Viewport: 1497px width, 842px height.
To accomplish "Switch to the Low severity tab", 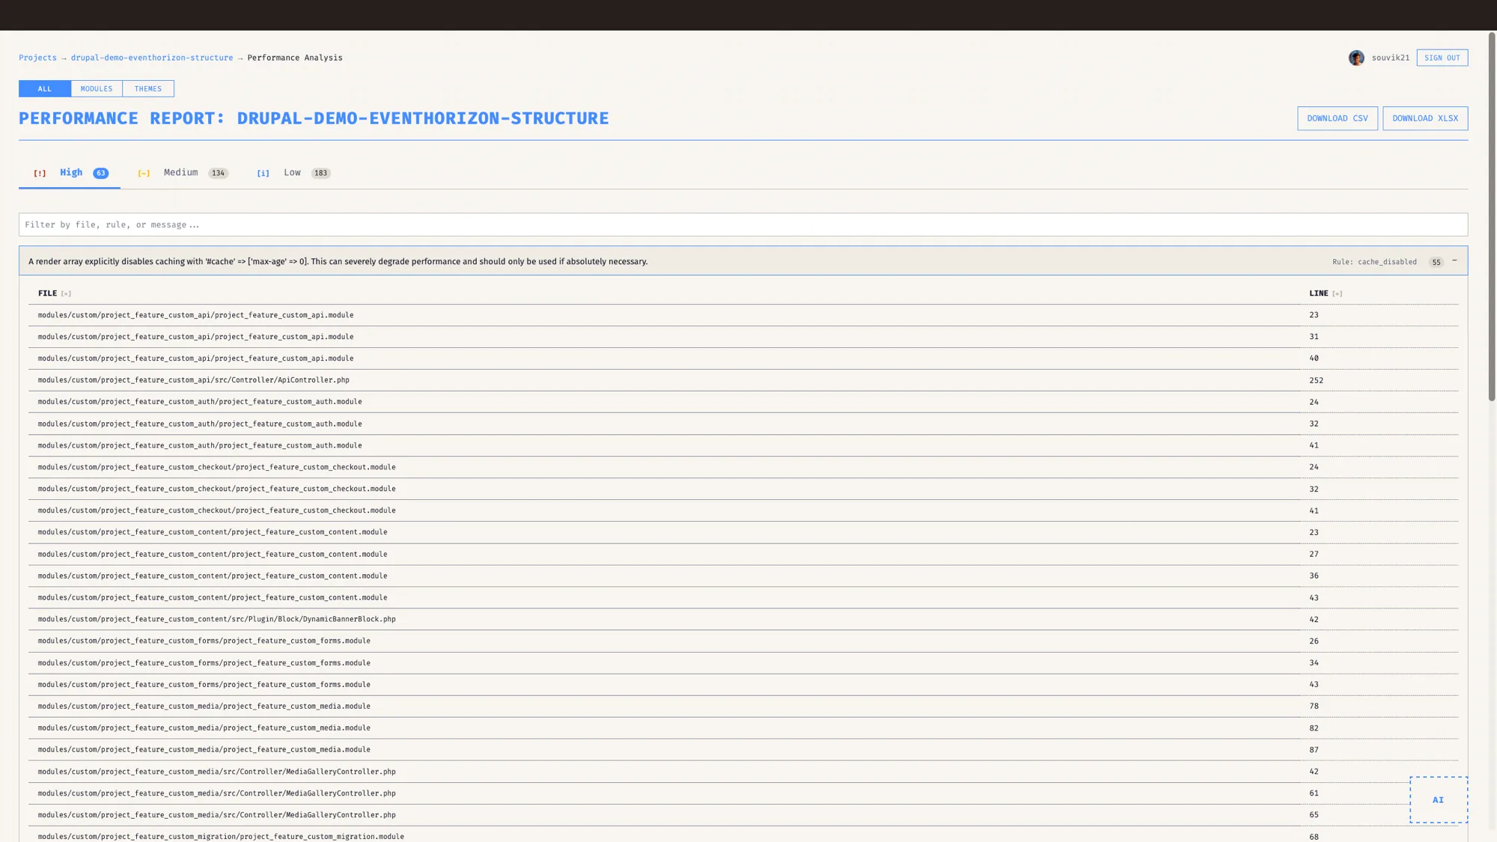I will [293, 173].
